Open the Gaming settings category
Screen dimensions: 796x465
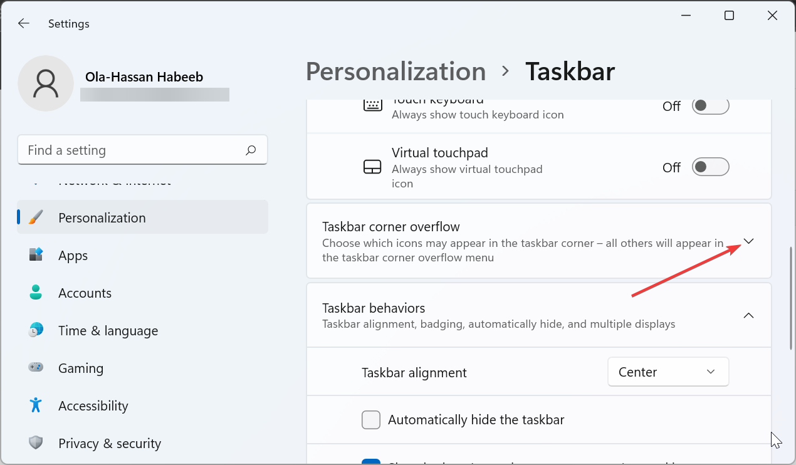point(81,368)
